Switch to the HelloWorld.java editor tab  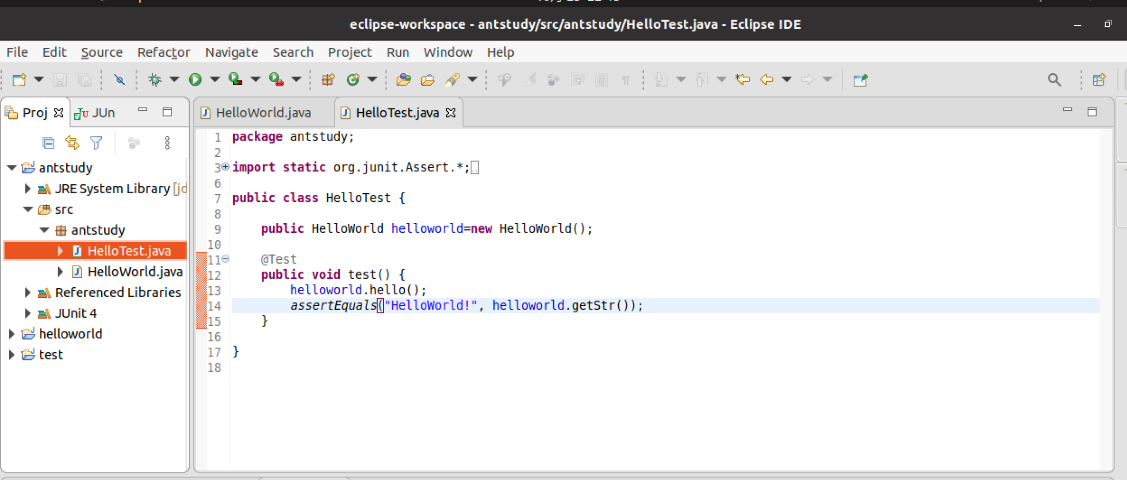pos(263,113)
